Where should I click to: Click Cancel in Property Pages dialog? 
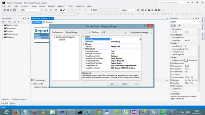[x=124, y=84]
